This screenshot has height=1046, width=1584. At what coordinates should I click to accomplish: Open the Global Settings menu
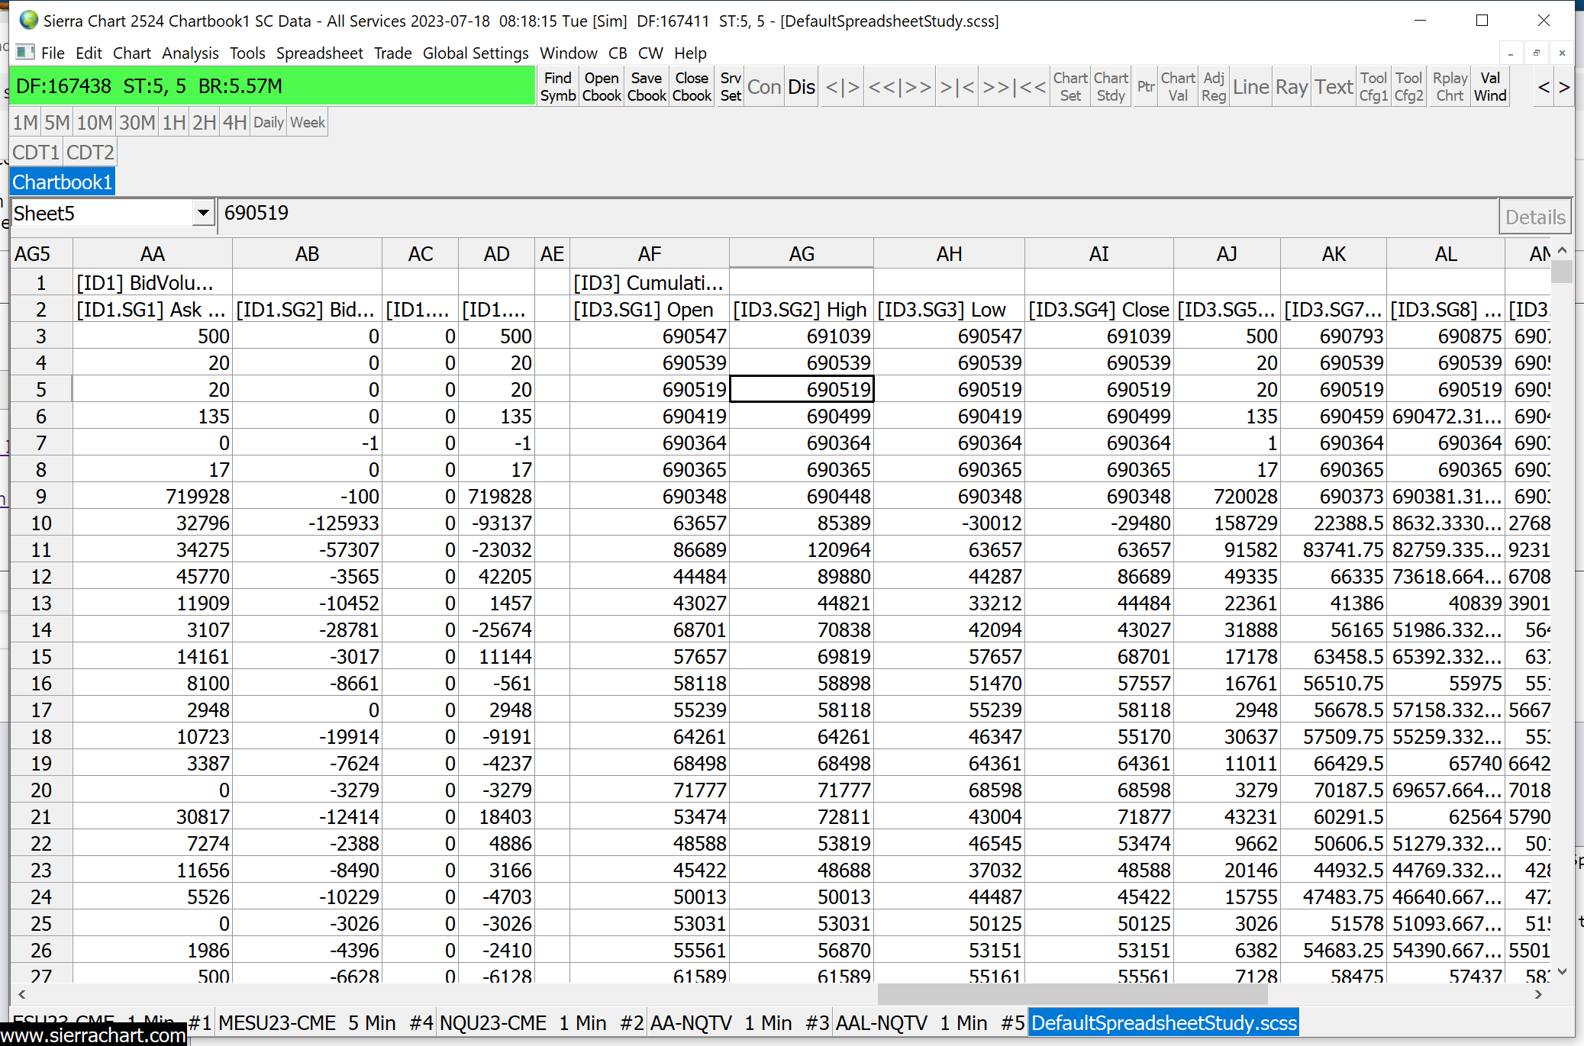476,53
